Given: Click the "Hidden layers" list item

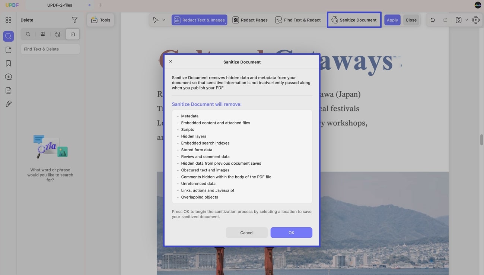Looking at the screenshot, I should tap(194, 136).
